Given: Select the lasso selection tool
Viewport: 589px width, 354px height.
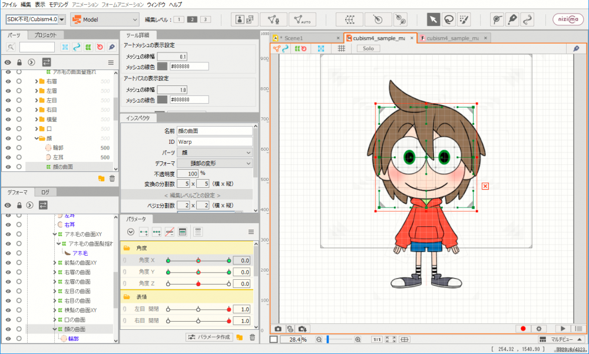Looking at the screenshot, I should coord(448,19).
